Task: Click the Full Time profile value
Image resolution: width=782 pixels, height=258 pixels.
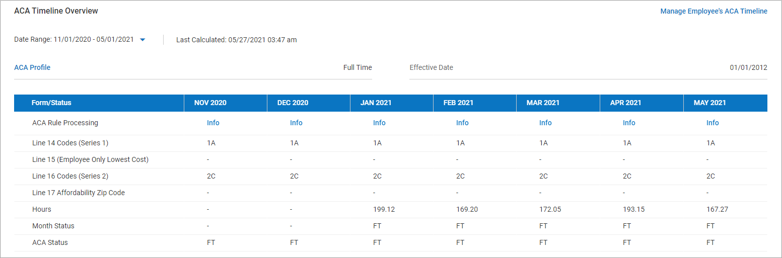Action: pyautogui.click(x=358, y=67)
